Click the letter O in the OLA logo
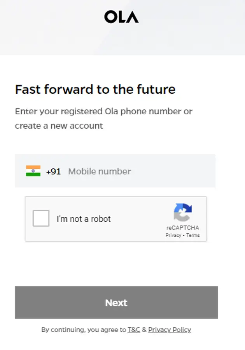Viewport: 245px width, 350px height. pos(111,17)
